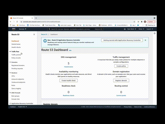
Task: Open the WorkDocs bookmark
Action: pos(21,25)
